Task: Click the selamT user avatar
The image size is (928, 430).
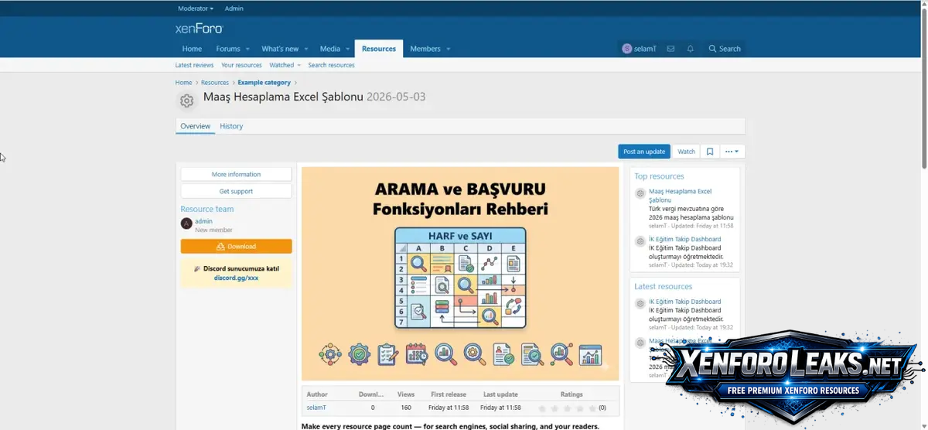Action: point(627,49)
